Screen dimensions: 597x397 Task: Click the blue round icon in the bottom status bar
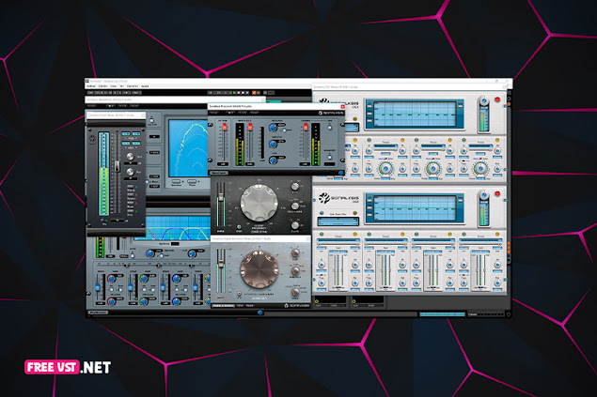click(260, 313)
